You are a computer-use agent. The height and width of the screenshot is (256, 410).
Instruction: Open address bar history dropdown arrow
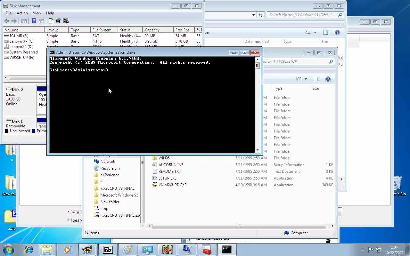(x=253, y=15)
